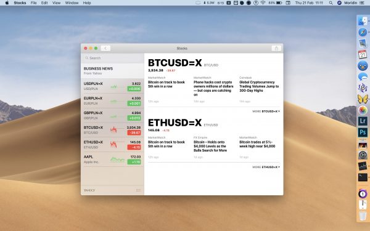The image size is (370, 231).
Task: Toggle USDPLN=X green change badge
Action: coord(134,89)
